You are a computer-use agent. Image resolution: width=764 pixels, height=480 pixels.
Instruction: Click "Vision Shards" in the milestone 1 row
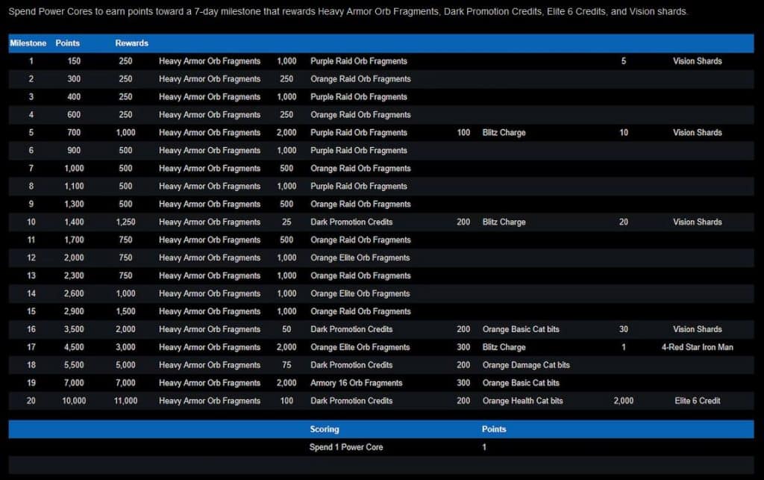[698, 61]
